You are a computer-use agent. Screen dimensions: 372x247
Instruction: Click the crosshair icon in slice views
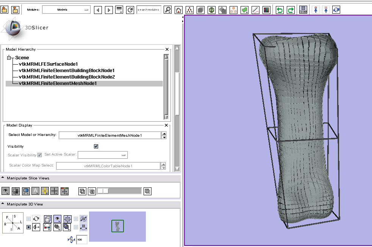(45, 191)
